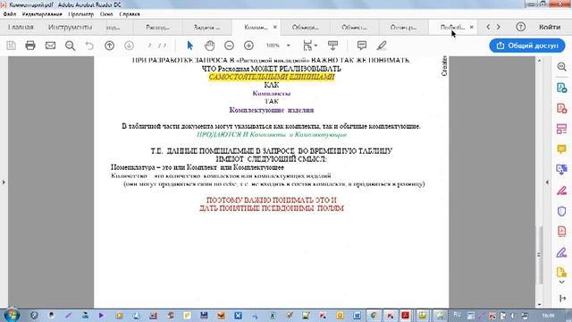The image size is (572, 322).
Task: Add a sticky note comment
Action: pos(361,46)
